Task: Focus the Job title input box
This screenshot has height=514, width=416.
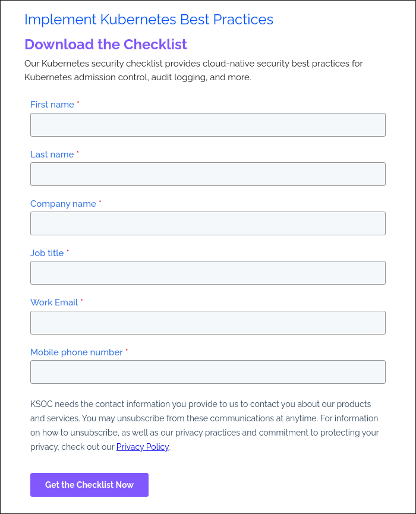Action: coord(207,273)
